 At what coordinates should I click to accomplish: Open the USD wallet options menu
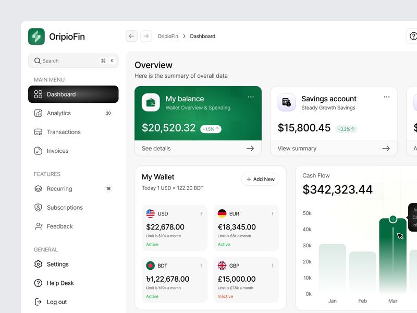(x=201, y=213)
